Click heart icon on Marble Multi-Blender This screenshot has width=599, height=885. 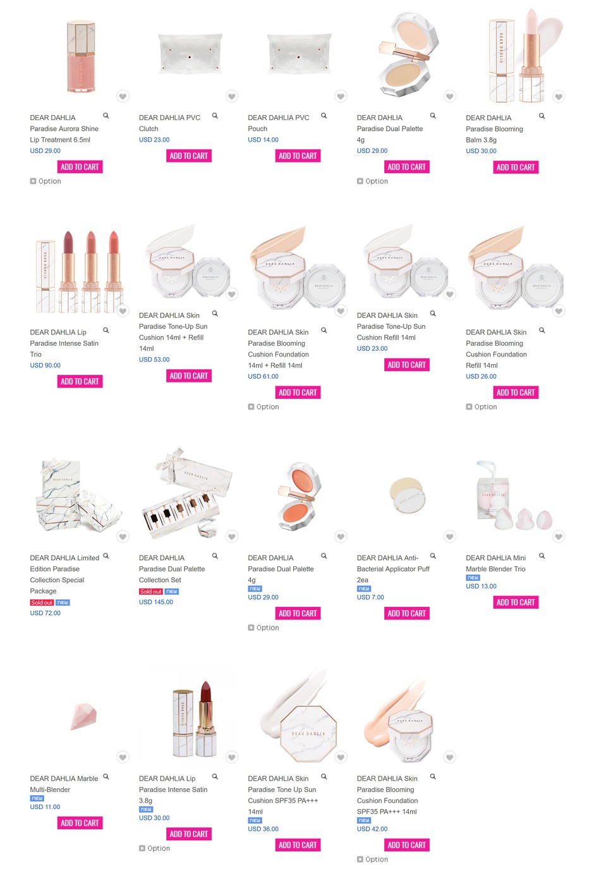click(x=123, y=757)
